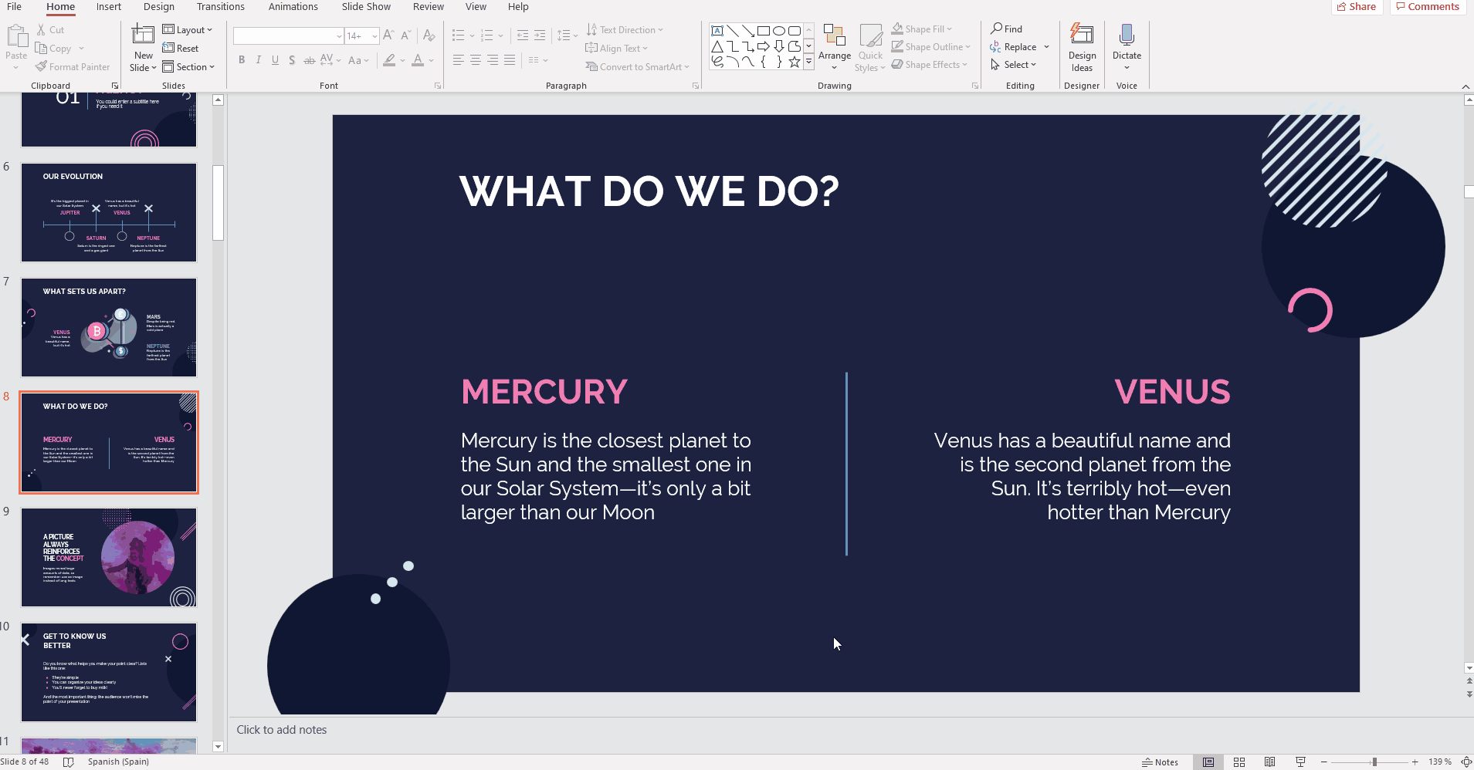Screen dimensions: 1474x770
Task: Click the zoom slider handle
Action: [x=1374, y=762]
